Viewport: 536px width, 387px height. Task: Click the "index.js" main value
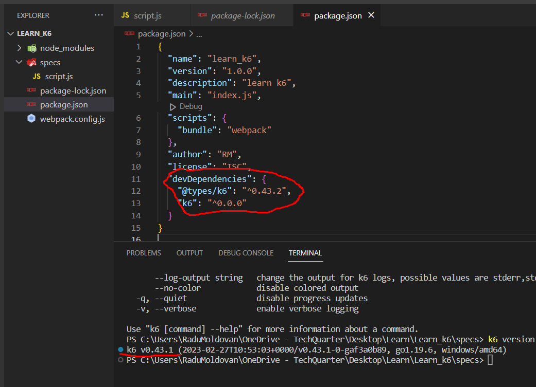(x=232, y=95)
